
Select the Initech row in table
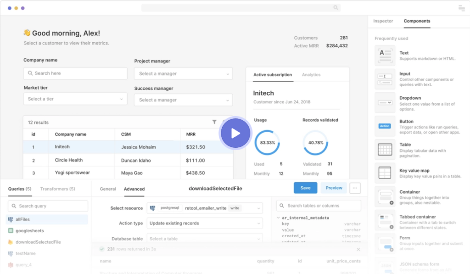(x=129, y=147)
